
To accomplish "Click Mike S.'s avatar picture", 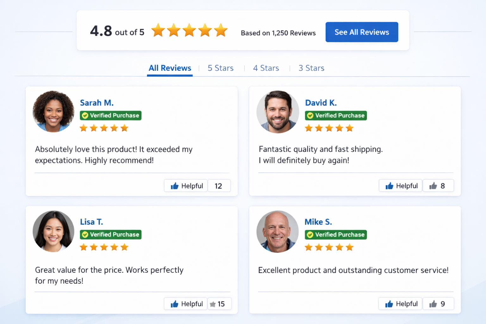I will (277, 231).
